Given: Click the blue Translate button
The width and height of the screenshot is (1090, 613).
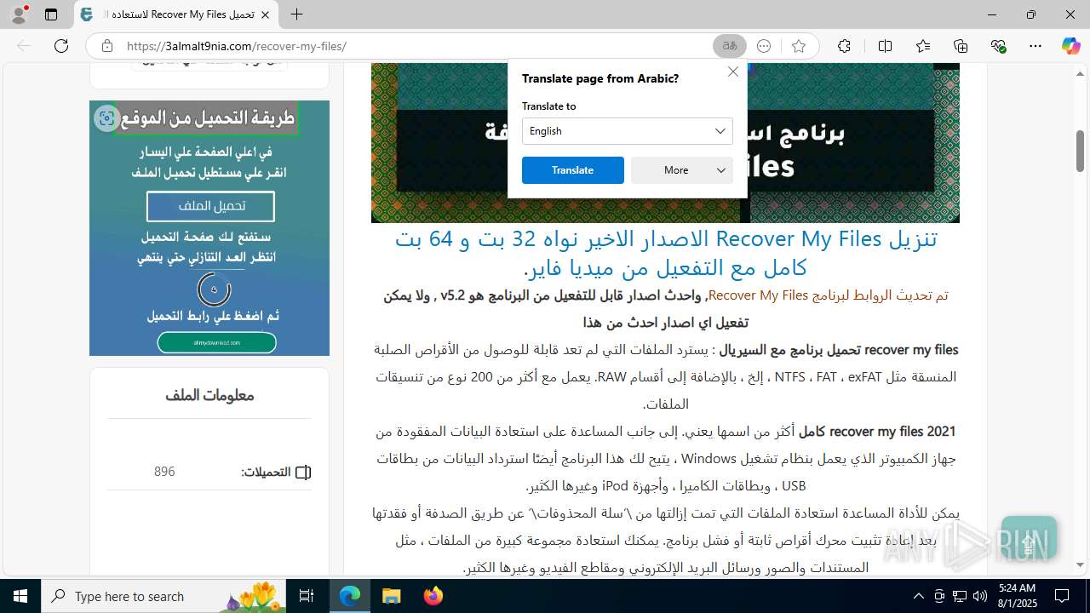Looking at the screenshot, I should pos(573,170).
